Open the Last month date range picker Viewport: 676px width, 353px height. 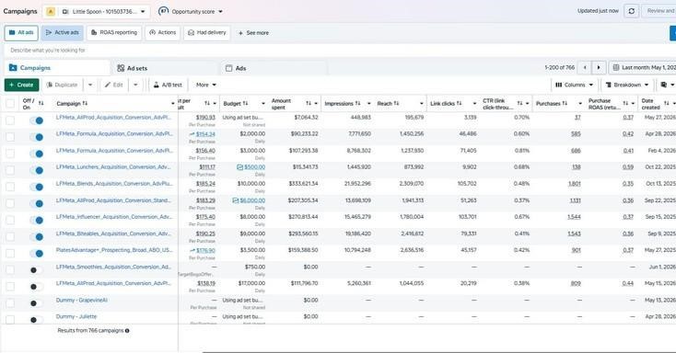(x=642, y=68)
